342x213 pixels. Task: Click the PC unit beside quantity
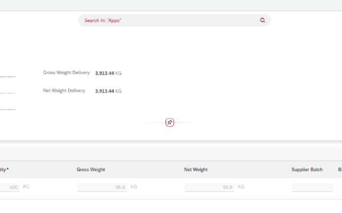pyautogui.click(x=26, y=187)
